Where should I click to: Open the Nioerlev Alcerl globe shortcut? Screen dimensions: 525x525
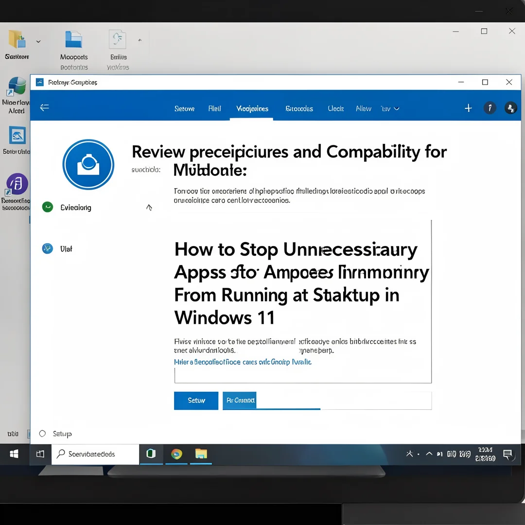point(16,87)
